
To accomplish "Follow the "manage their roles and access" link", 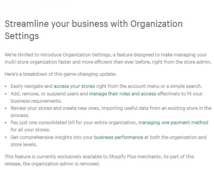I will coord(123,94).
